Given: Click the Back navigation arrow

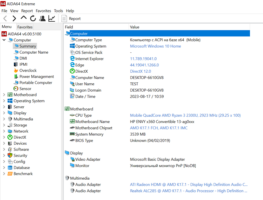Looking at the screenshot, I should tap(5, 18).
